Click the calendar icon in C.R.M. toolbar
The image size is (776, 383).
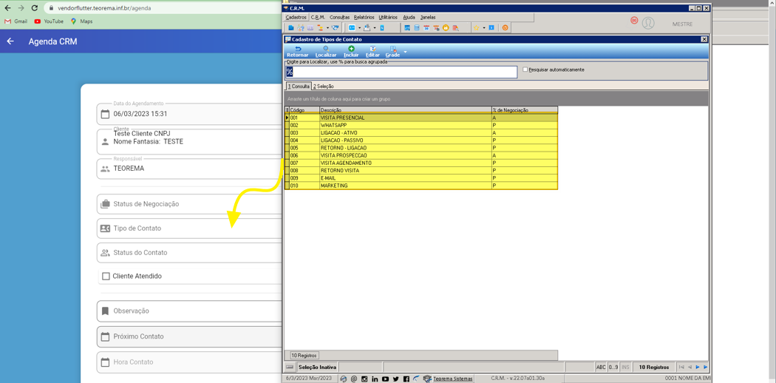426,27
